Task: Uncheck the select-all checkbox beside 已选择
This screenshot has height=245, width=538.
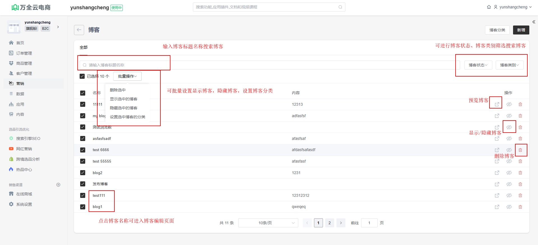Action: click(x=82, y=76)
